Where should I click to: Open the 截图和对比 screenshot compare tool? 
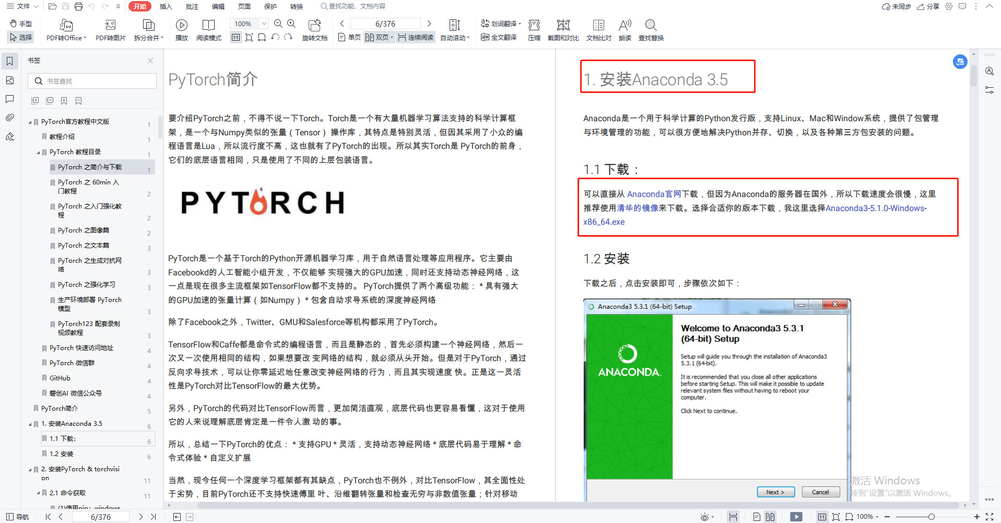tap(563, 30)
